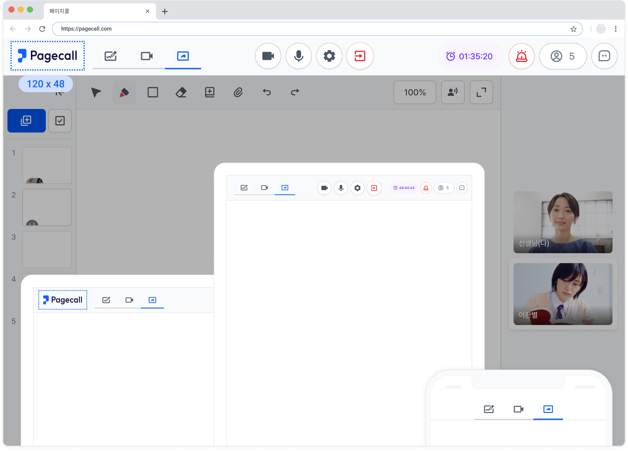Mute the microphone in the main header

click(x=299, y=56)
